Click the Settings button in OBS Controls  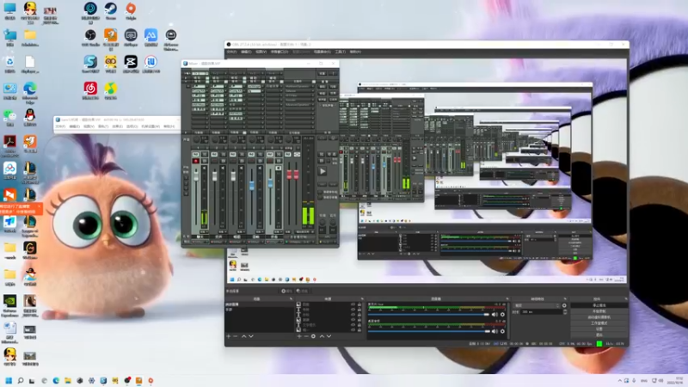[x=599, y=329]
